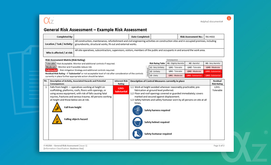Click the Safety helmet required icon

click(x=137, y=122)
